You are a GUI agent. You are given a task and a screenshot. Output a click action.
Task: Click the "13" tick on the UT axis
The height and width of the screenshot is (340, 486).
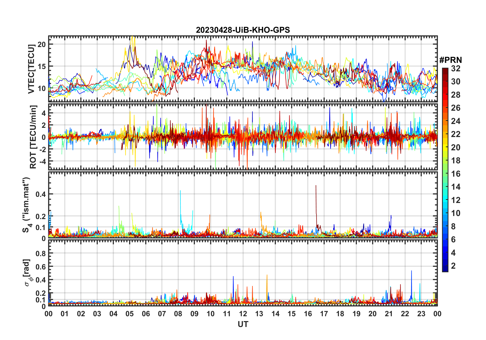tap(259, 314)
